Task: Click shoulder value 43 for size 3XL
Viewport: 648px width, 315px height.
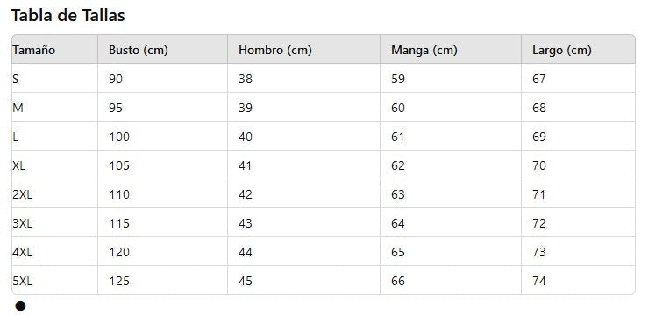Action: (x=246, y=223)
